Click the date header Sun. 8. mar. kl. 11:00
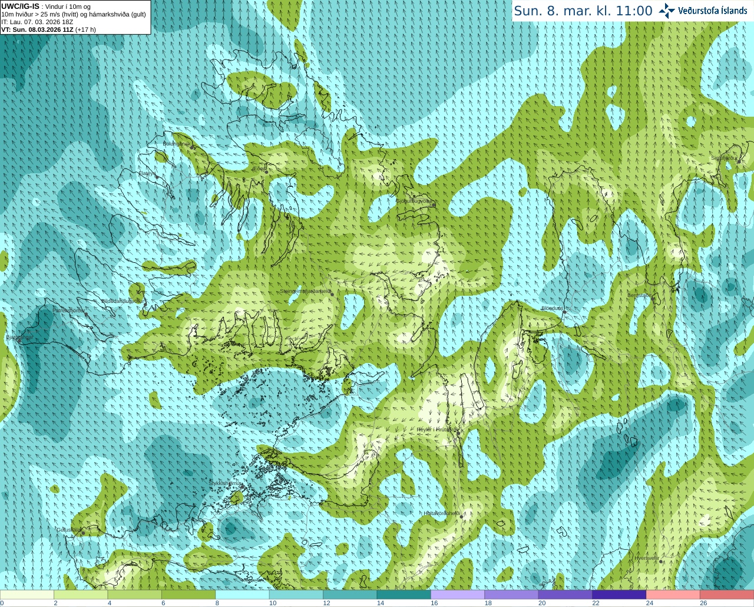754x607 pixels. (x=583, y=11)
